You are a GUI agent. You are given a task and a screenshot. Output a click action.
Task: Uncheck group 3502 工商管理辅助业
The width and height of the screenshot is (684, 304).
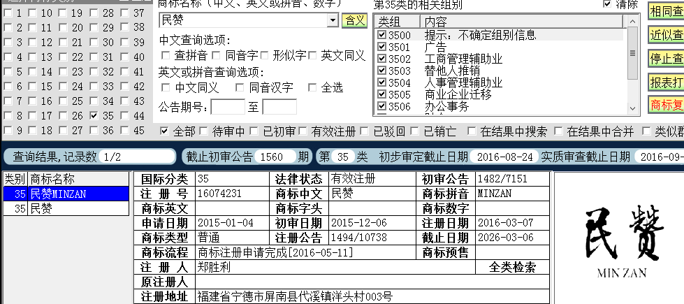click(x=381, y=58)
